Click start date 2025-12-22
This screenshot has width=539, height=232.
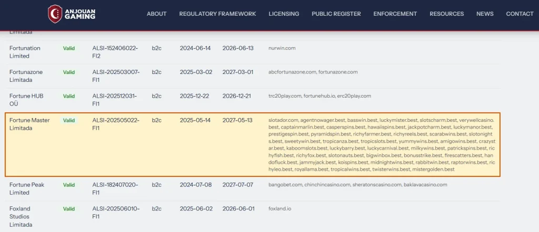point(195,96)
